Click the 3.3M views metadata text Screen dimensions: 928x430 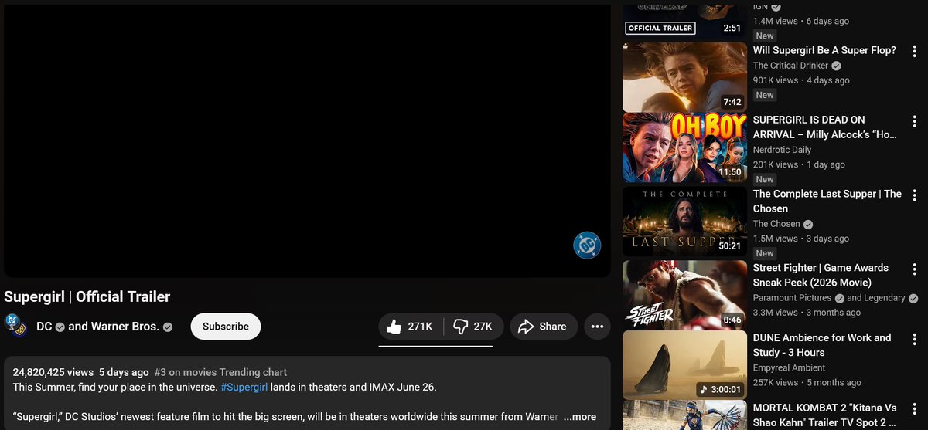(x=807, y=313)
